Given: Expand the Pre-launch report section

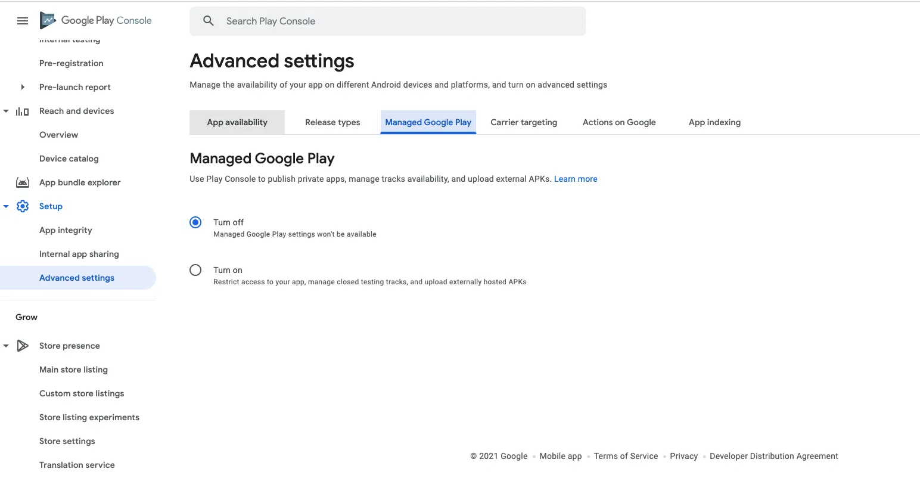Looking at the screenshot, I should 23,87.
